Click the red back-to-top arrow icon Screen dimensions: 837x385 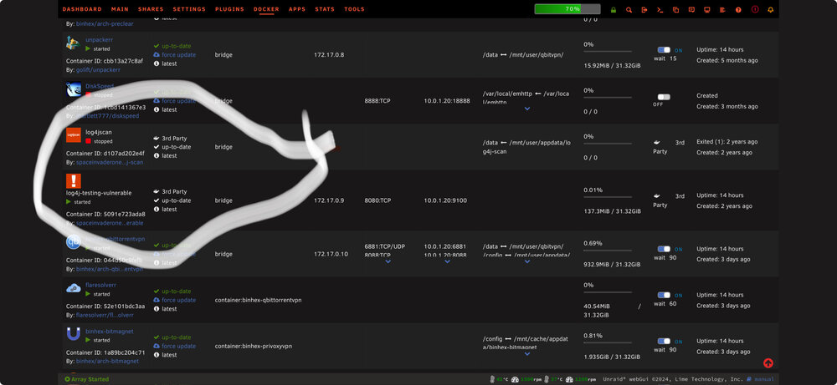point(768,363)
